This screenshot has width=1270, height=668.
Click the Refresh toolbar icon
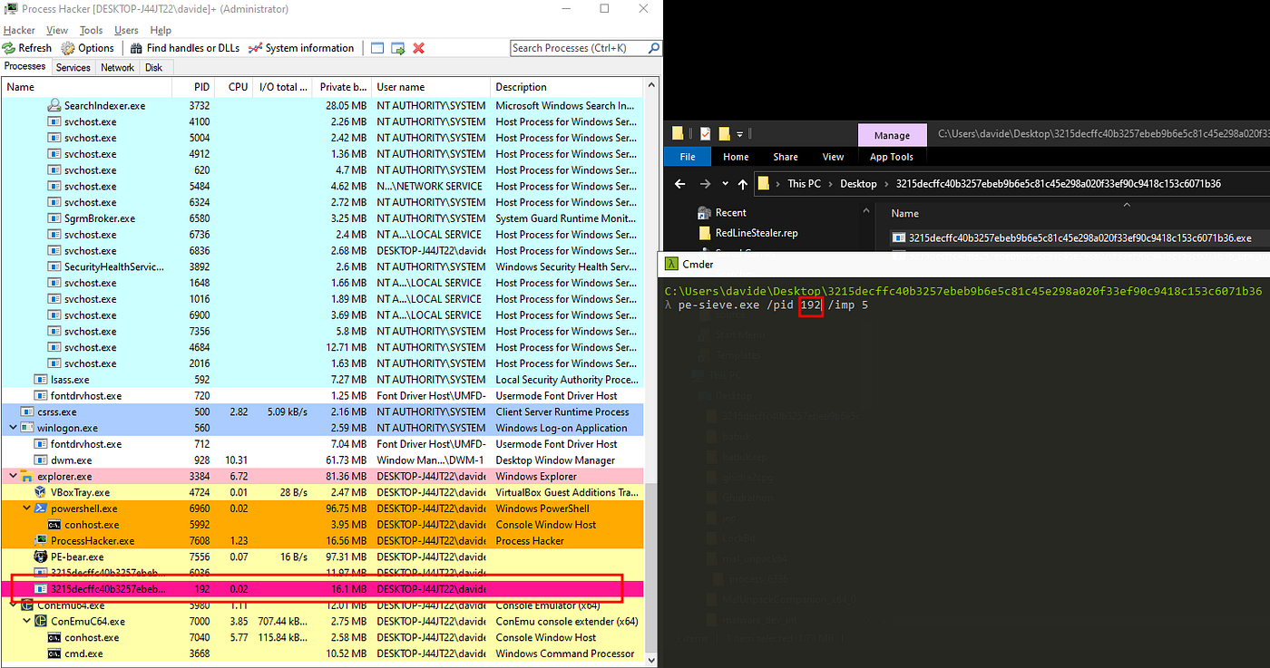pos(10,48)
